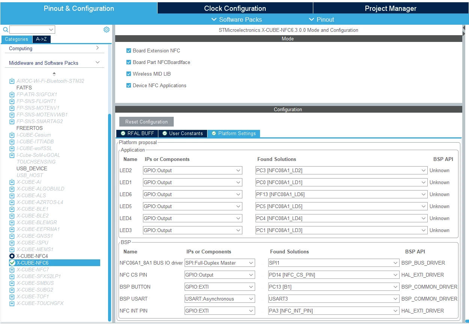Screen dimensions: 469x326
Task: Toggle Wireless MID LIB checkbox
Action: [129, 74]
